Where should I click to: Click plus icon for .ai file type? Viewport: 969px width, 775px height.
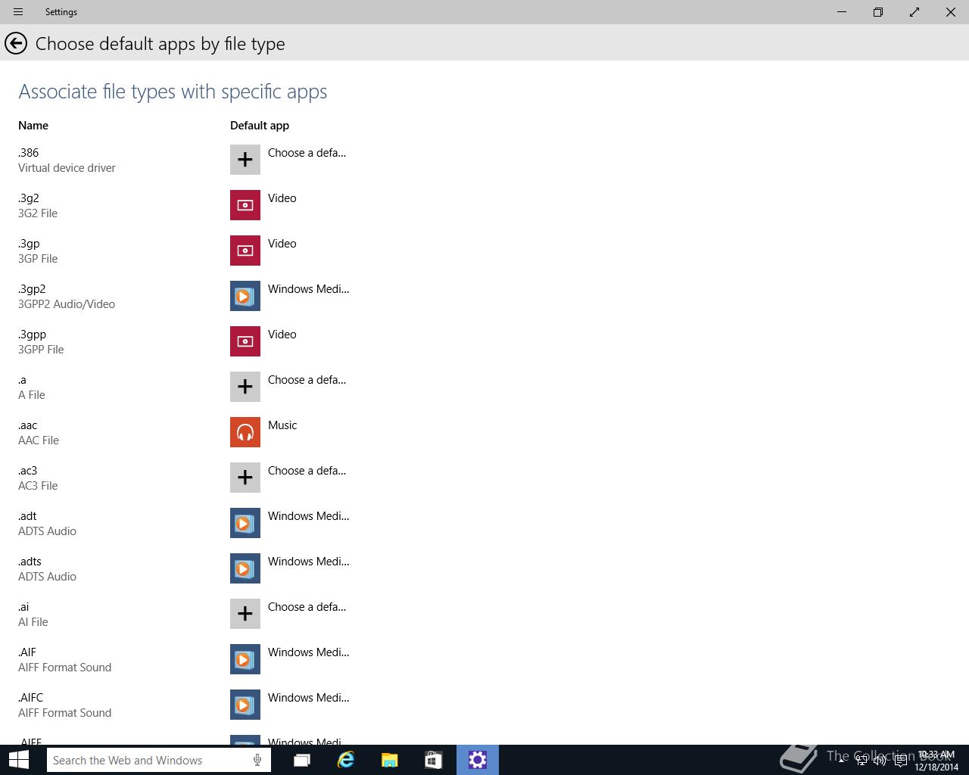(245, 614)
